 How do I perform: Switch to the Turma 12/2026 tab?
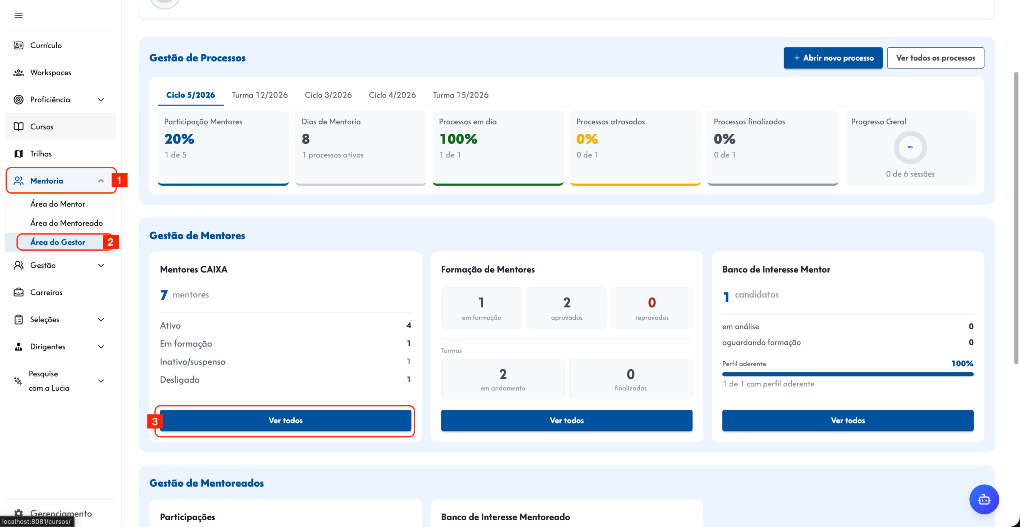pos(260,95)
